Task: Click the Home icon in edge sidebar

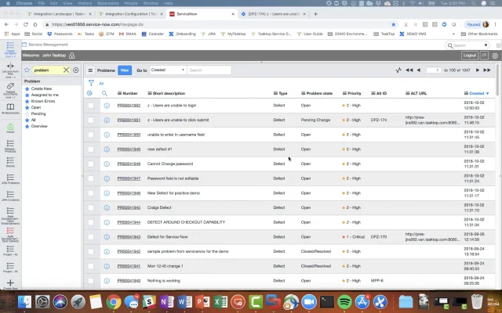Action: [10, 128]
